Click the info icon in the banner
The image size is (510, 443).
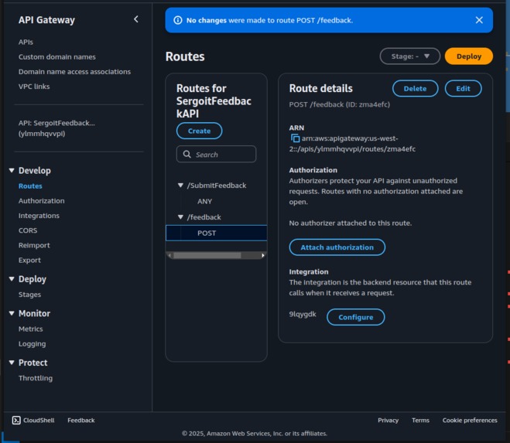178,20
